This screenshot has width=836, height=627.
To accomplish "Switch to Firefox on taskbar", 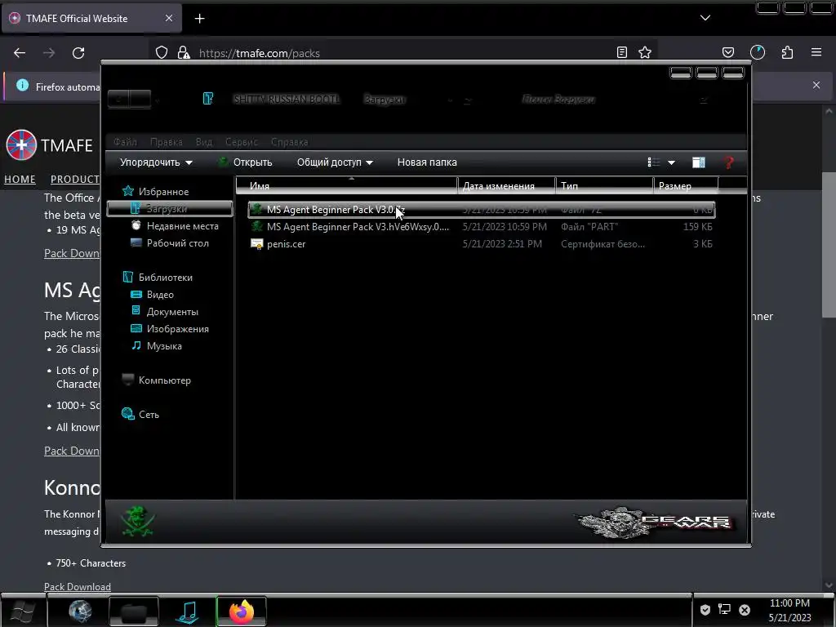I will 241,611.
